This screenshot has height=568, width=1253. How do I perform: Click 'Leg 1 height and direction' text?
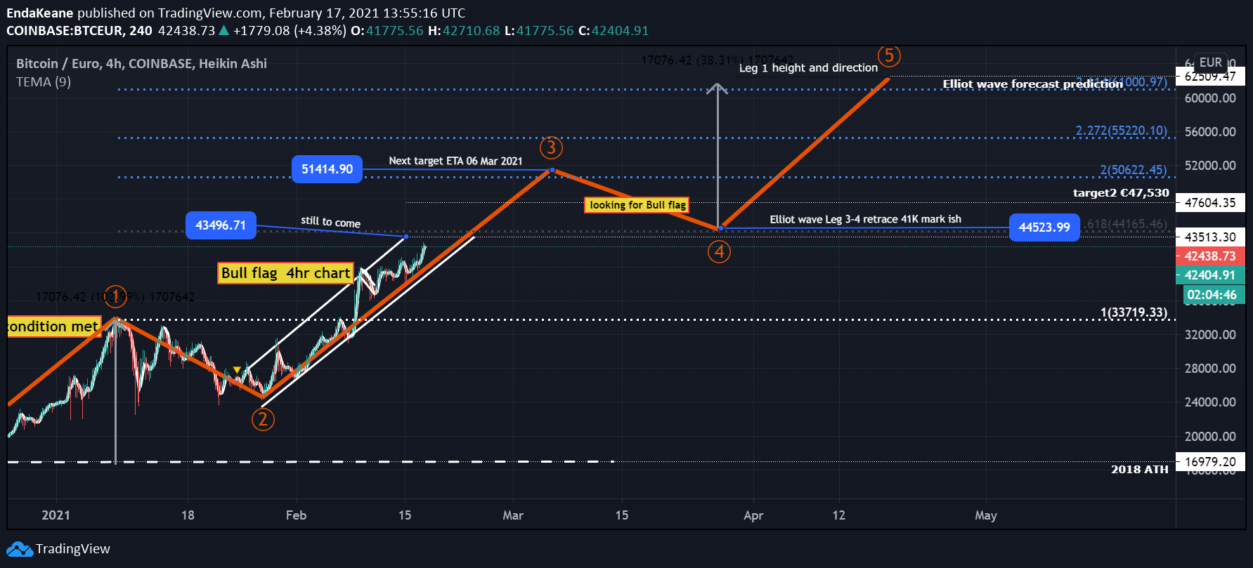[808, 68]
